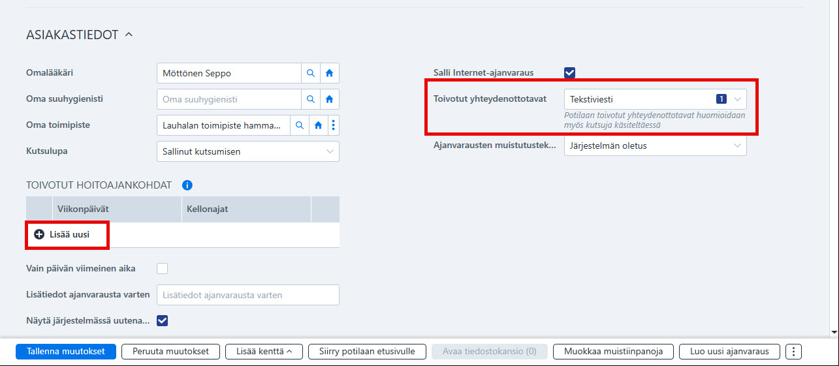Click Muokkaa muistiinpanoja button
The height and width of the screenshot is (366, 839).
pyautogui.click(x=613, y=351)
